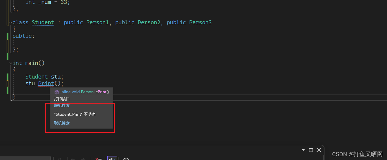Screen dimensions: 387x160
Task: Click the clock icon in output toolbar
Action: 126,159
